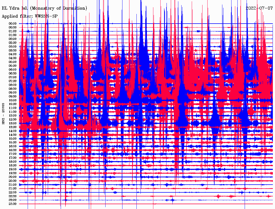Select the 03:30 time label
The image size is (275, 209).
[13, 50]
